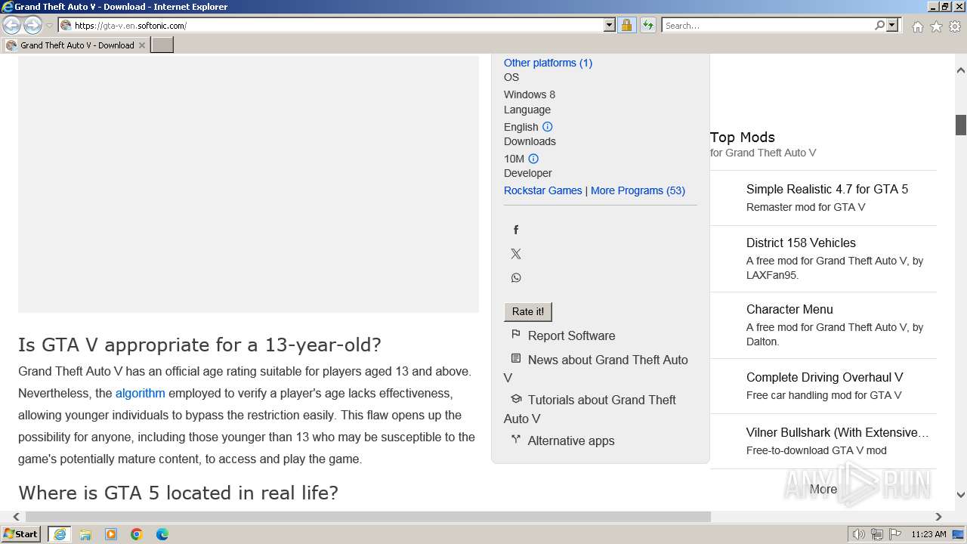Launch Microsoft Edge from taskbar
Viewport: 967px width, 544px height.
pos(162,534)
